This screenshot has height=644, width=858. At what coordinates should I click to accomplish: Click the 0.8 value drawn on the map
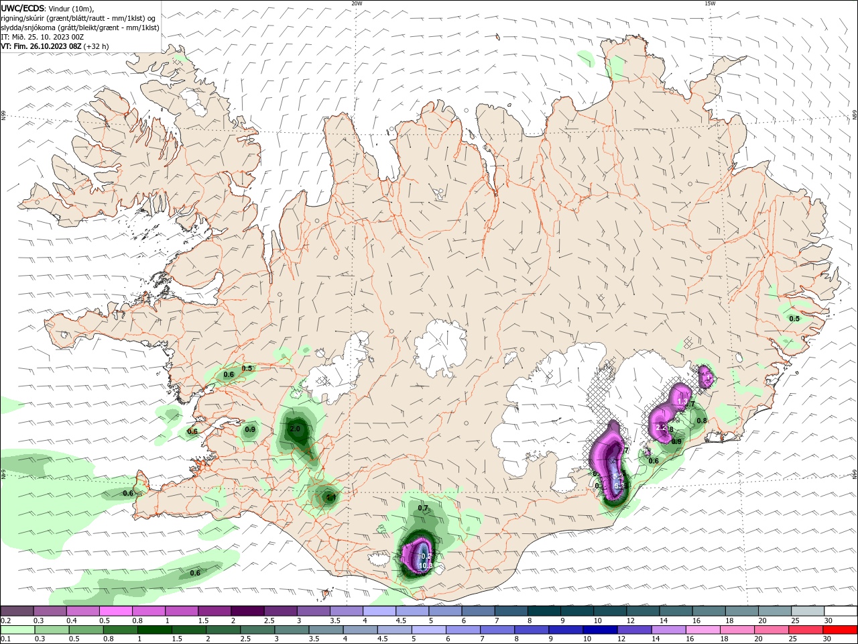(x=702, y=421)
